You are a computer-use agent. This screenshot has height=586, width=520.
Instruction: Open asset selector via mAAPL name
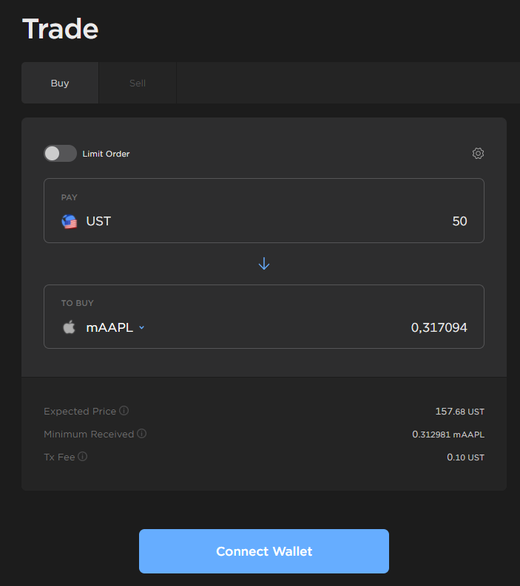(x=109, y=327)
